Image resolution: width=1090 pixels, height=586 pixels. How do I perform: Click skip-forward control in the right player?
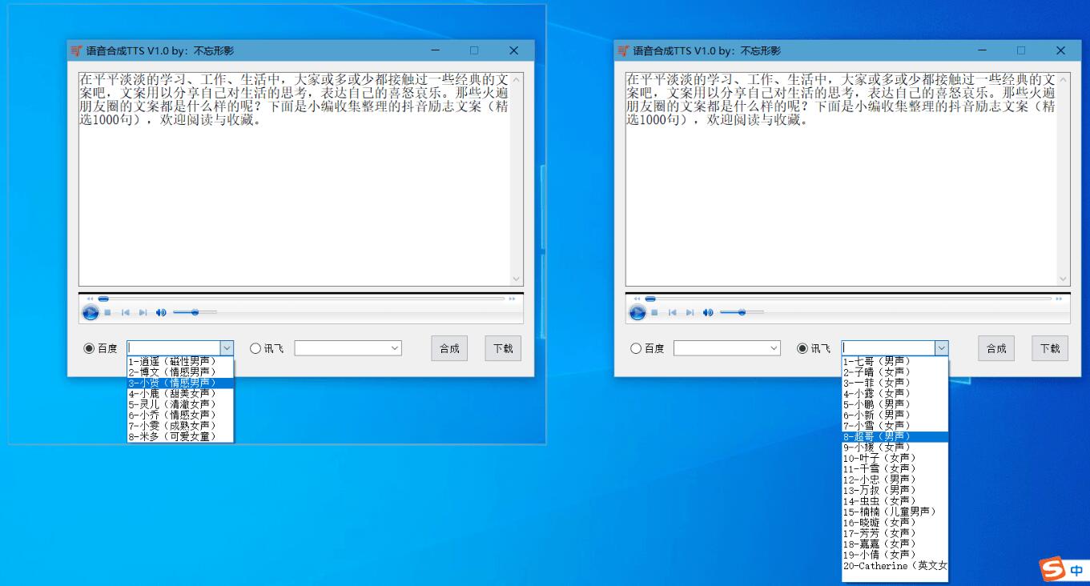tap(690, 312)
